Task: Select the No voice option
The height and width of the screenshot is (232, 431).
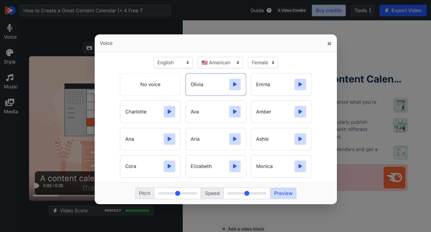Action: click(x=150, y=84)
